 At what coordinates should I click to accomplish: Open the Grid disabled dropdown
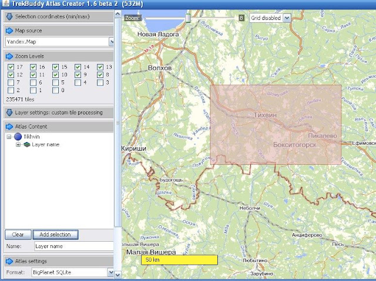tap(287, 18)
